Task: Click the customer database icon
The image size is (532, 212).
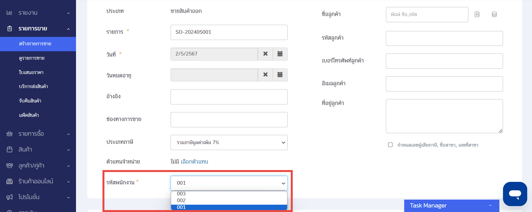Action: pyautogui.click(x=494, y=14)
